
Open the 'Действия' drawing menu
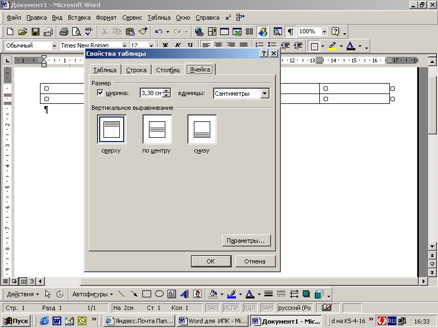(23, 294)
